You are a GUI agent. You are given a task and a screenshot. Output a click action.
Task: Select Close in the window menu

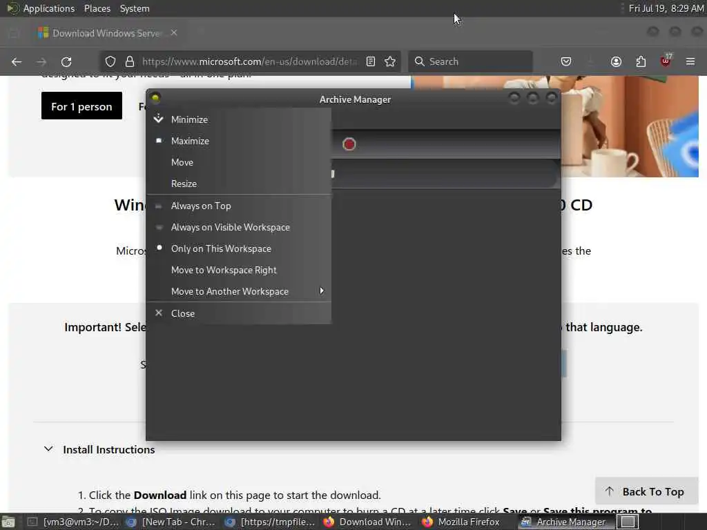coord(239,313)
